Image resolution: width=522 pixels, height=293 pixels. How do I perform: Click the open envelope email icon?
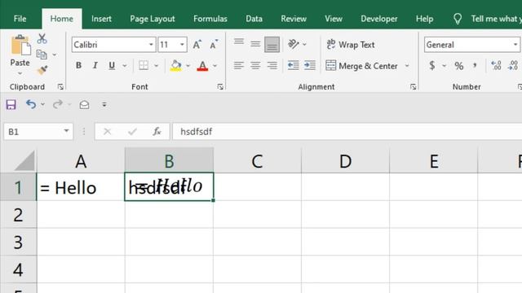coord(84,105)
